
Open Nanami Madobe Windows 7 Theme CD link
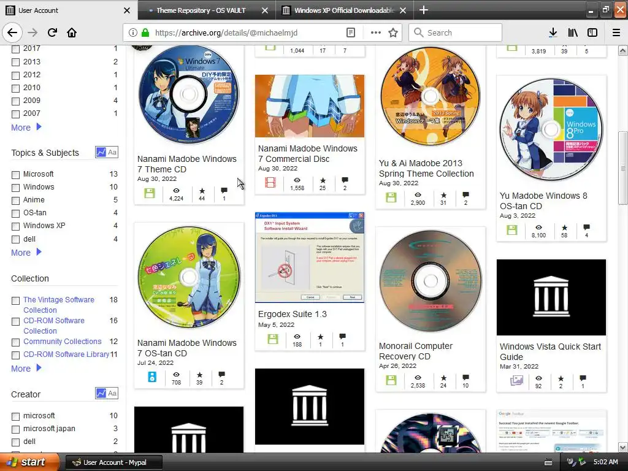click(186, 164)
